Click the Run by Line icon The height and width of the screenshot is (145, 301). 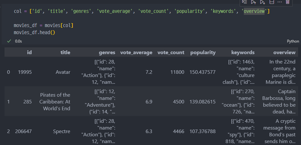tap(245, 2)
